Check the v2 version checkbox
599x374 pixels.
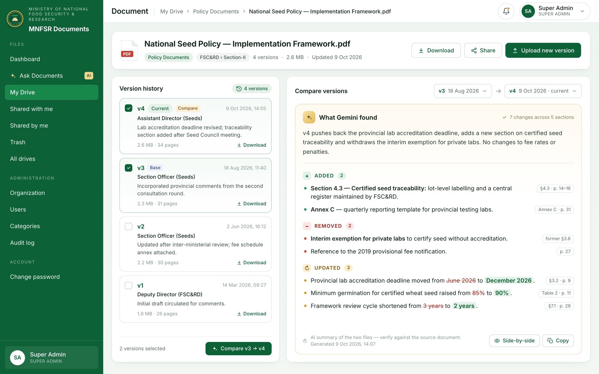coord(129,226)
